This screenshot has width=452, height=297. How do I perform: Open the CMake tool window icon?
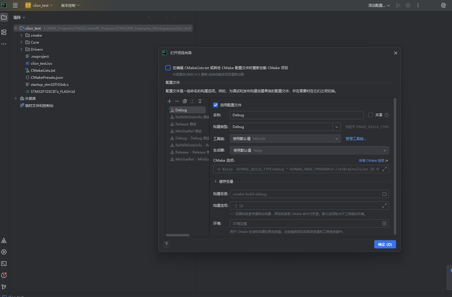[4, 240]
